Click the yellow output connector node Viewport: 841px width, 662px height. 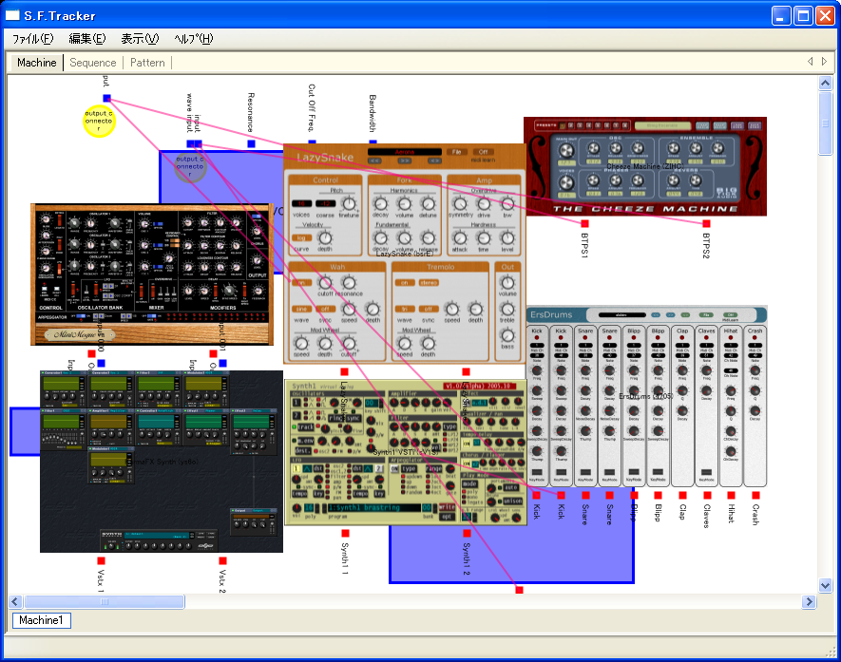[x=99, y=122]
